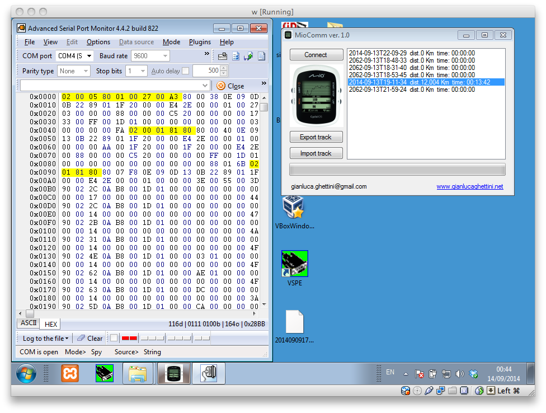This screenshot has height=413, width=546.
Task: Click the Export track button
Action: (316, 137)
